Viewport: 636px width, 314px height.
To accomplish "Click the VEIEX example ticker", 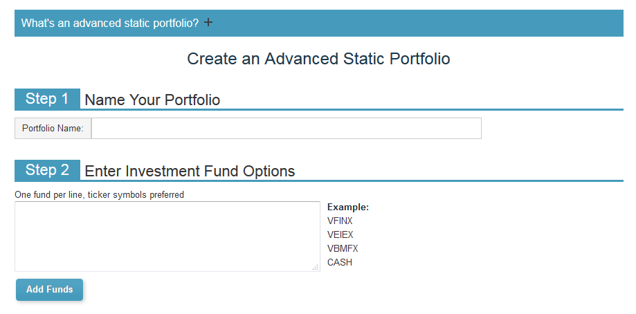I will (340, 235).
